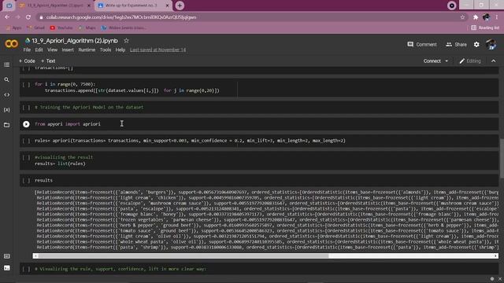The image size is (504, 283).
Task: Open notebook settings gear
Action: [476, 45]
